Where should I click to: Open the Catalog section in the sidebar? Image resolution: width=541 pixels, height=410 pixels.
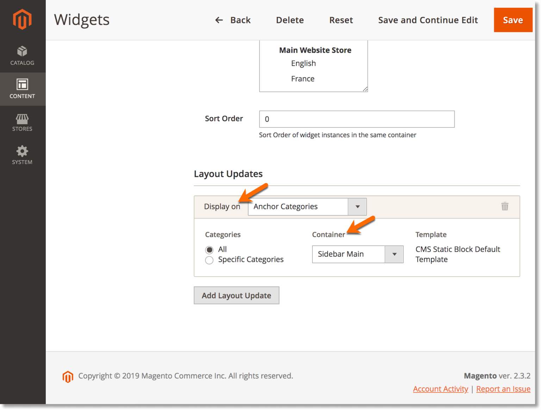pyautogui.click(x=22, y=56)
